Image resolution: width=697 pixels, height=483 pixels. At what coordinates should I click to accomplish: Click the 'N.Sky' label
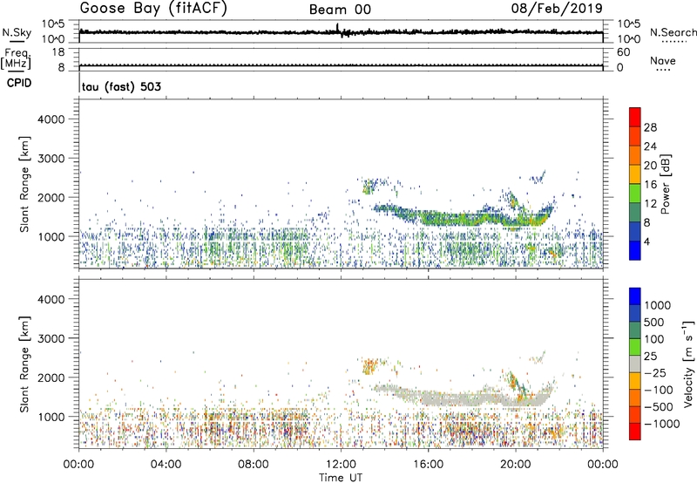click(x=17, y=32)
